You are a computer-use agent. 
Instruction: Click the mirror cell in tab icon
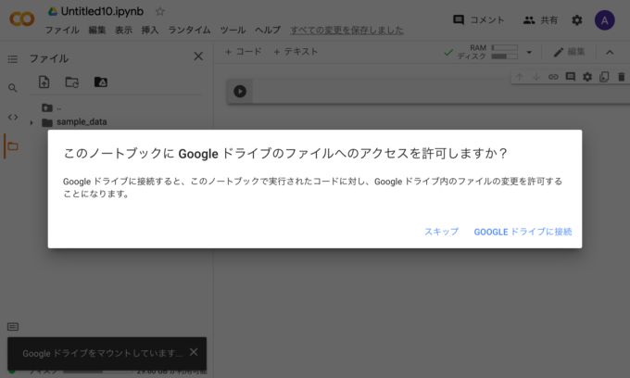point(604,77)
